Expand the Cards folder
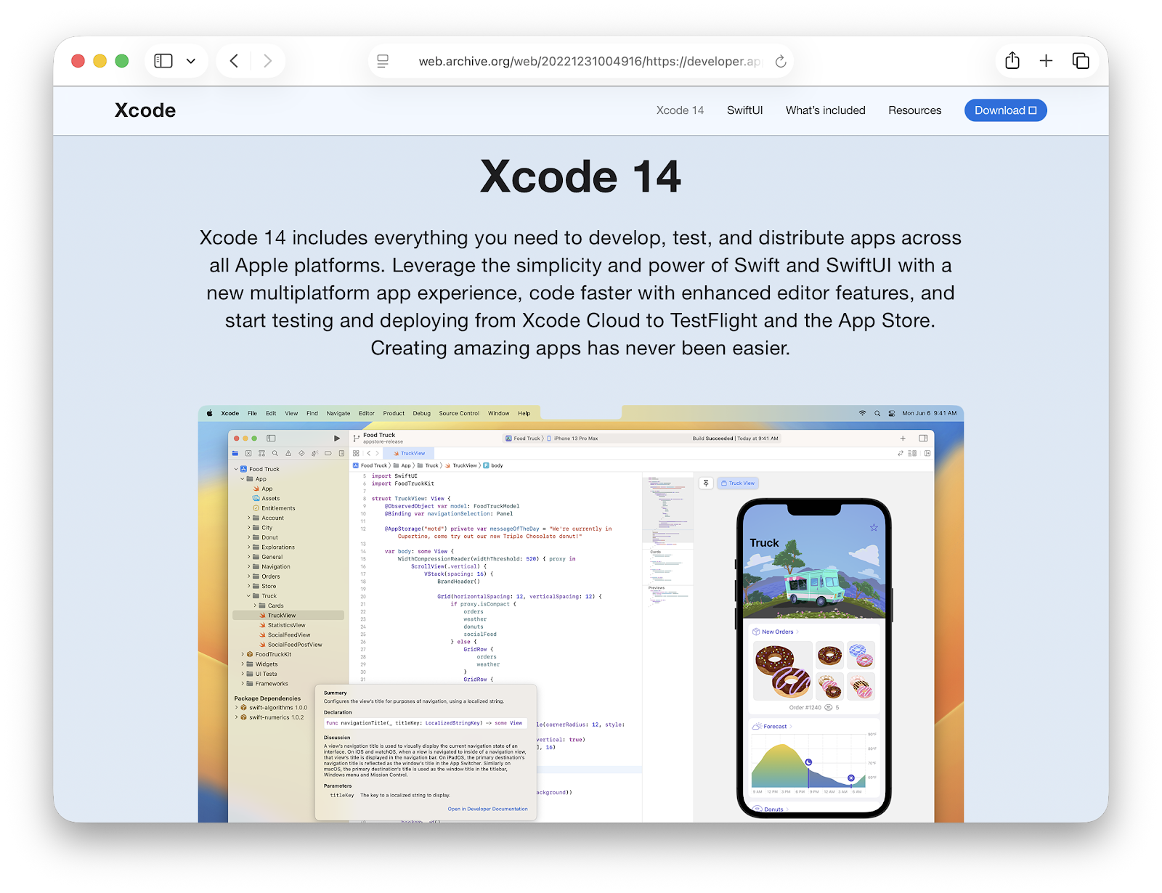1162x893 pixels. click(255, 605)
